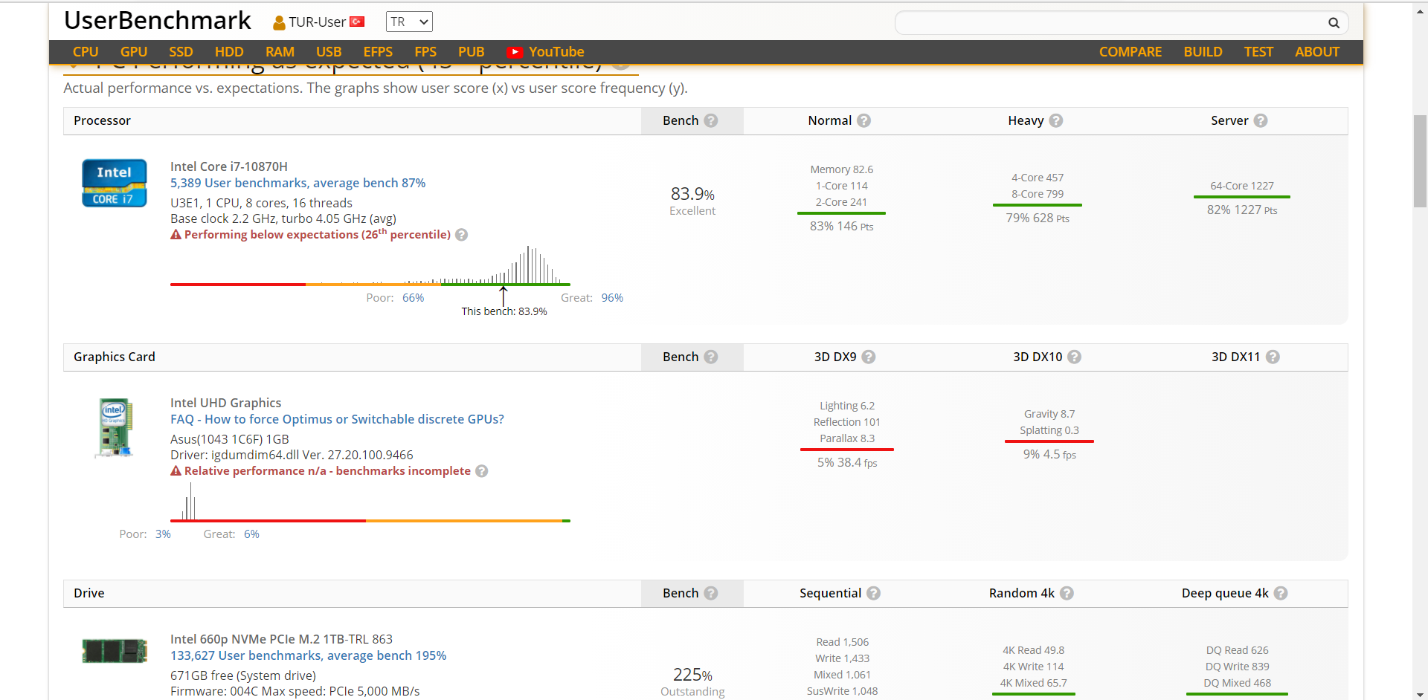This screenshot has height=700, width=1428.
Task: Click the 64-Core 1227 server score
Action: click(1242, 186)
